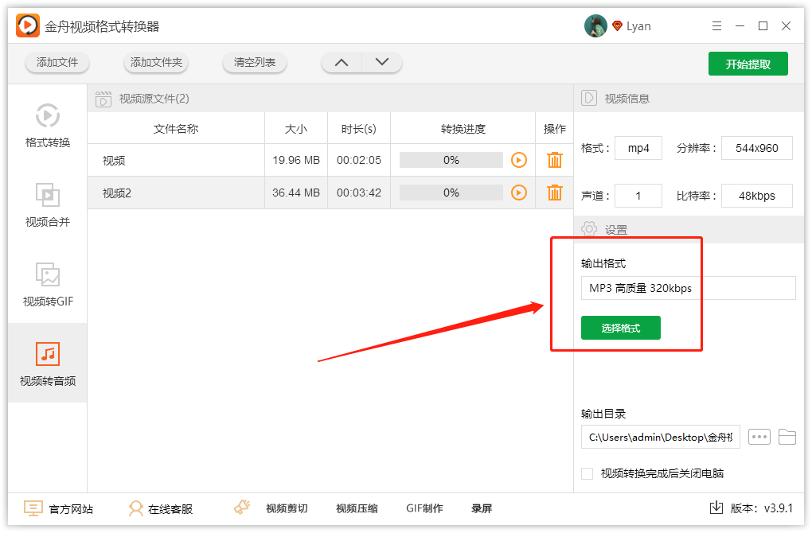Image resolution: width=812 pixels, height=533 pixels.
Task: Click the 视频源文件(2) clapperboard icon
Action: (x=103, y=99)
